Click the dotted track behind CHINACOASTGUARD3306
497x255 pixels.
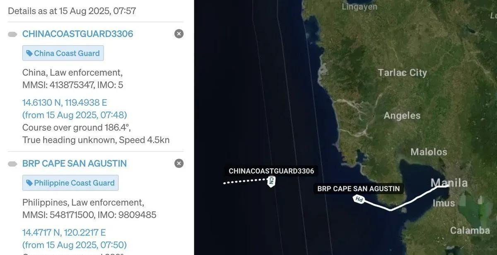245,181
